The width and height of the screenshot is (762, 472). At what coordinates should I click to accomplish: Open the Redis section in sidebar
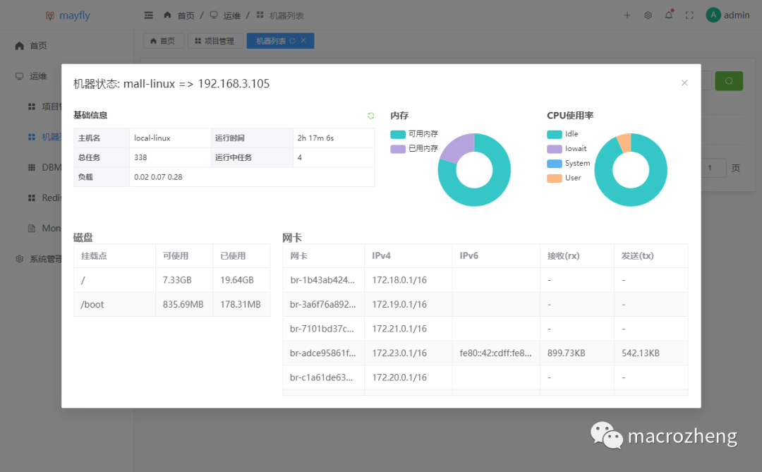click(46, 198)
